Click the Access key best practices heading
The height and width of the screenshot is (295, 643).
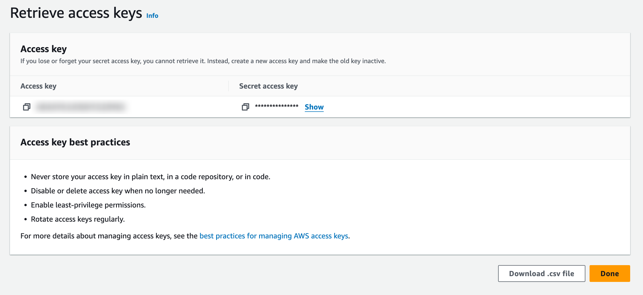tap(75, 142)
